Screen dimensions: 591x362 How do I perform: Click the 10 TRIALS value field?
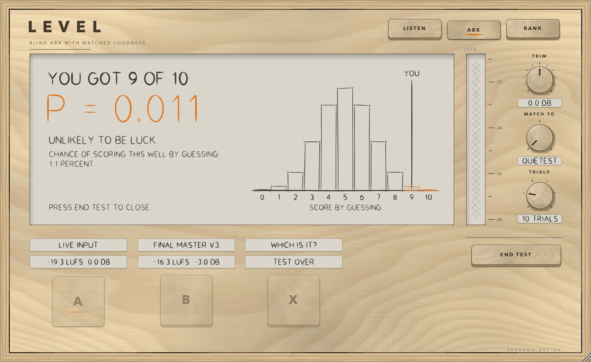(539, 219)
